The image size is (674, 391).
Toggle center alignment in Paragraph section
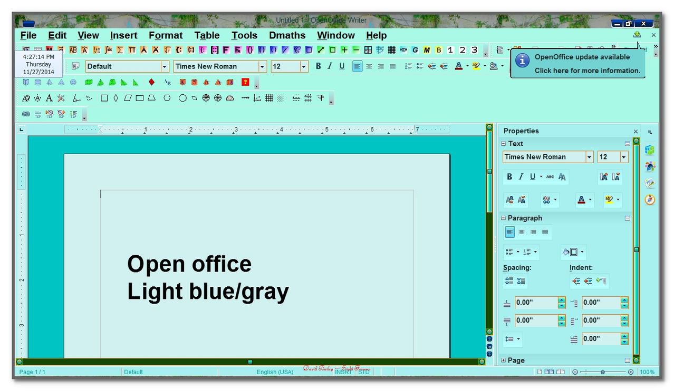pyautogui.click(x=522, y=232)
